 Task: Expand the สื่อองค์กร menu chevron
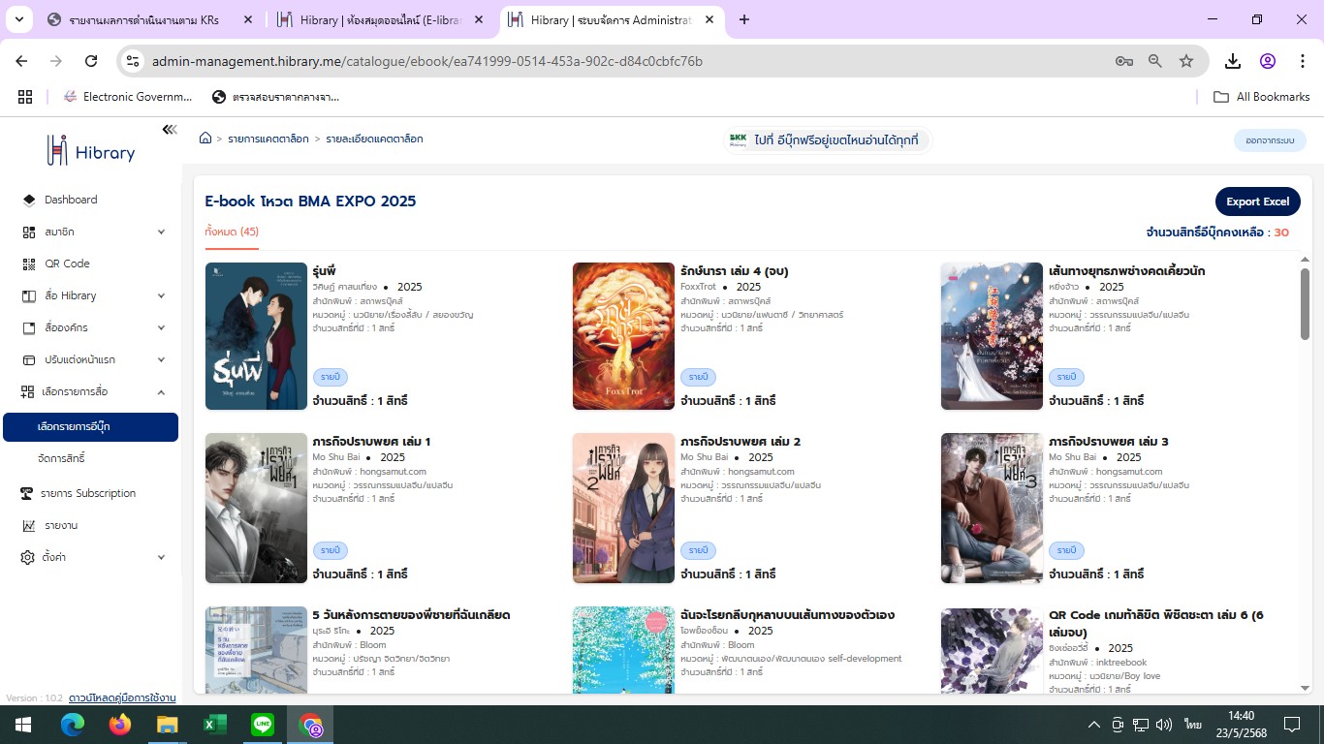pos(161,327)
